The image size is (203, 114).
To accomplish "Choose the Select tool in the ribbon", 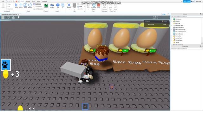I will coord(16,6).
